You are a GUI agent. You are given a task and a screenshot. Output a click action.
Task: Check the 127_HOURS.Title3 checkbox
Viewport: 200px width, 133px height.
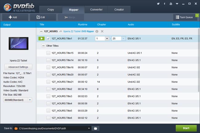point(48,96)
